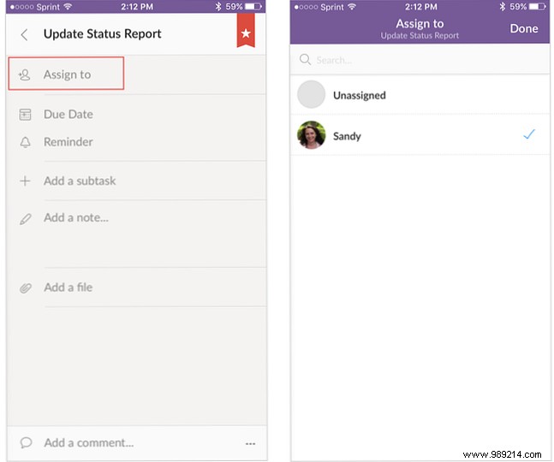This screenshot has height=462, width=554.
Task: Tap the magnifying glass search icon
Action: (305, 60)
